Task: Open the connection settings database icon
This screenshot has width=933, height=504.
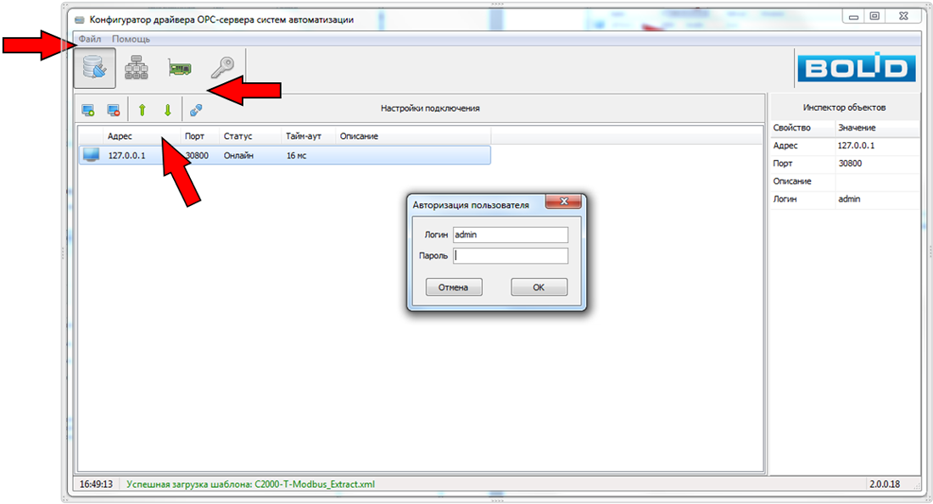Action: (94, 69)
